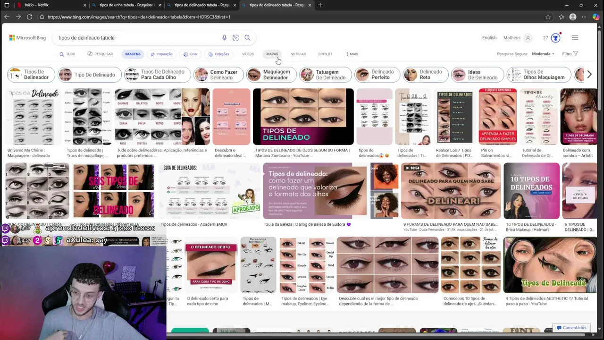The image size is (604, 340).
Task: Open visual search camera icon
Action: (235, 38)
